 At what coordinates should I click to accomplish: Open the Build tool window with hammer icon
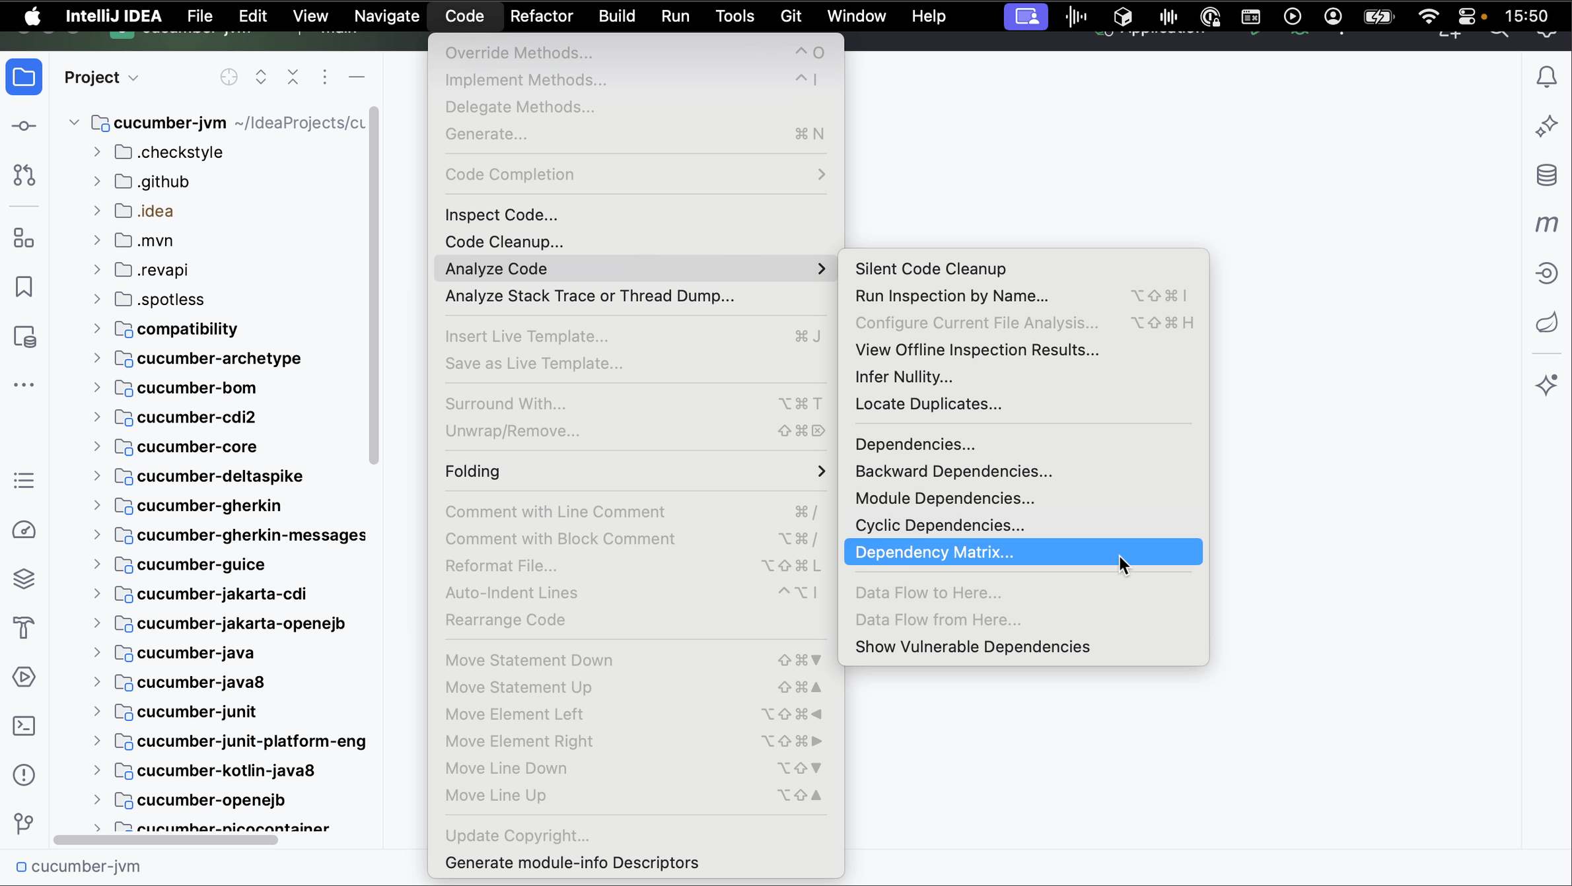tap(24, 627)
